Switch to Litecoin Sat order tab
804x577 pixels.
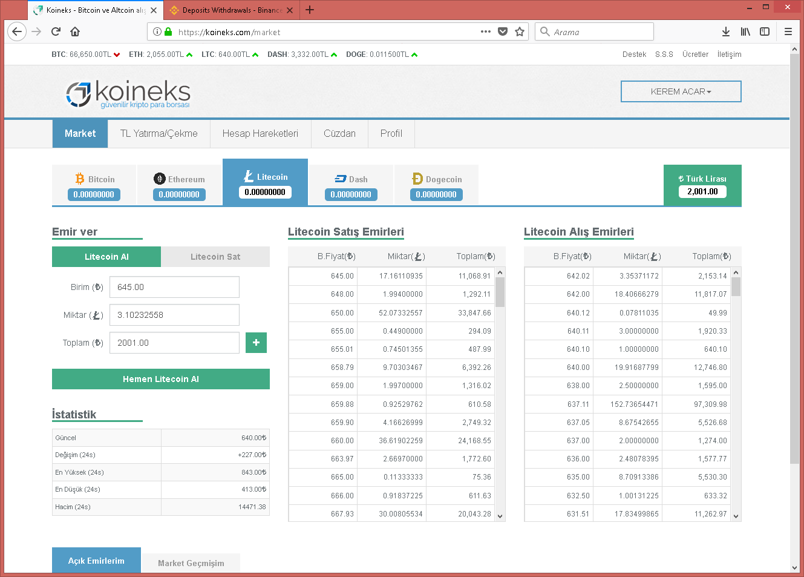point(215,257)
